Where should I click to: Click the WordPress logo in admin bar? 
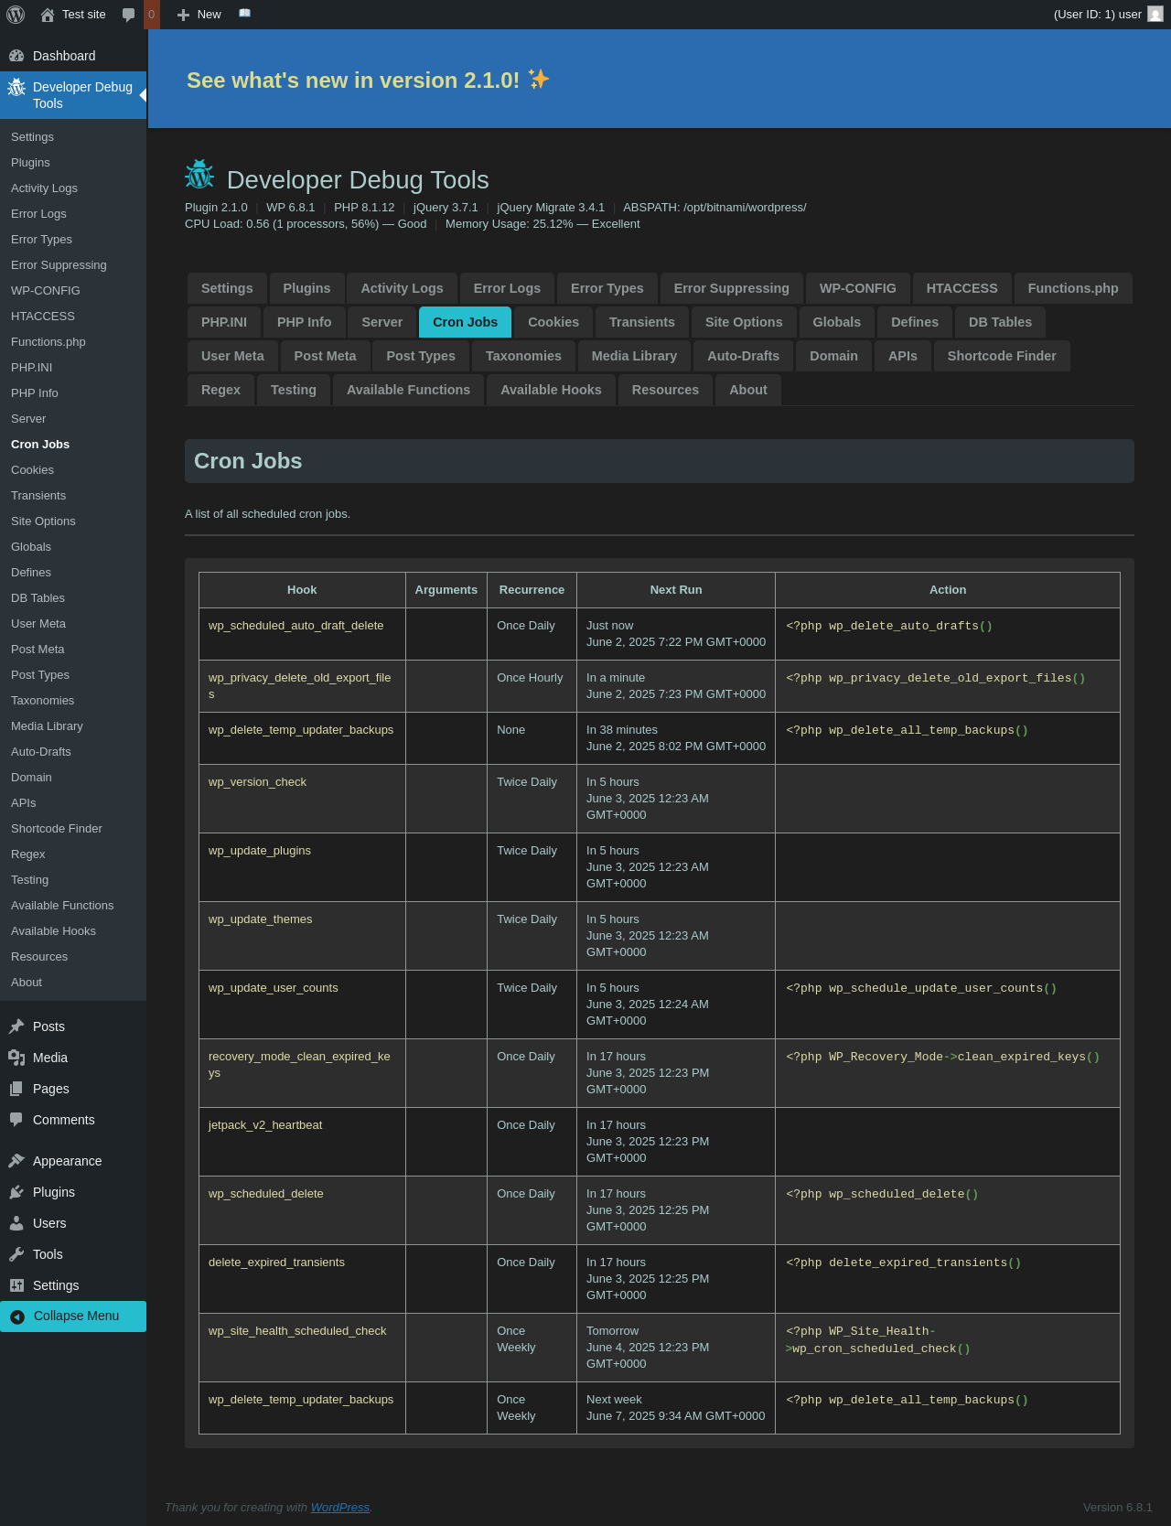click(16, 15)
